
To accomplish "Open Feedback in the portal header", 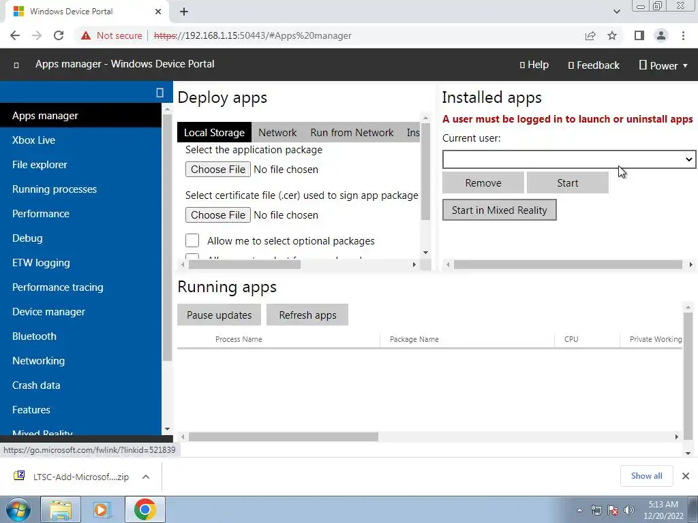I will pyautogui.click(x=594, y=65).
